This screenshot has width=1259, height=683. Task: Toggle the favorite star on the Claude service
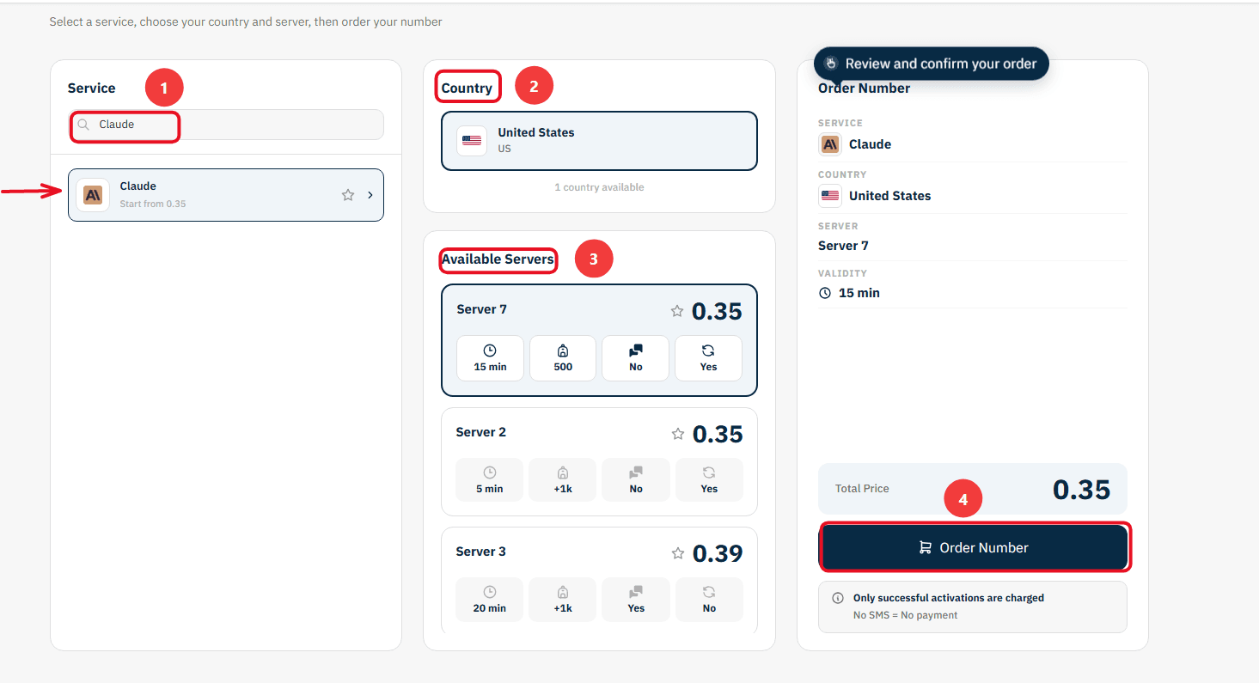point(348,195)
